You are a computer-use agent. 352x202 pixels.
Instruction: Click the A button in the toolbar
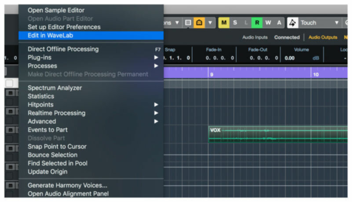(279, 22)
